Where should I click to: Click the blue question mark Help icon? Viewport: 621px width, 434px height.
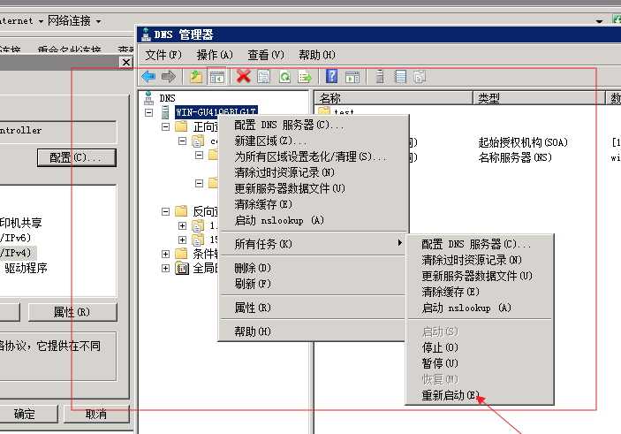pos(332,76)
